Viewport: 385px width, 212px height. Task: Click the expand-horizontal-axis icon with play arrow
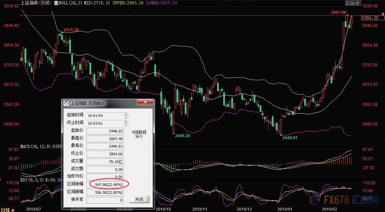click(x=353, y=3)
